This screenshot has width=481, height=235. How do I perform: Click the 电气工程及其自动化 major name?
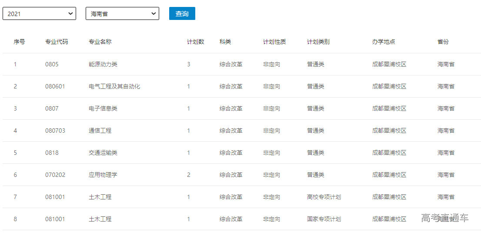point(114,86)
